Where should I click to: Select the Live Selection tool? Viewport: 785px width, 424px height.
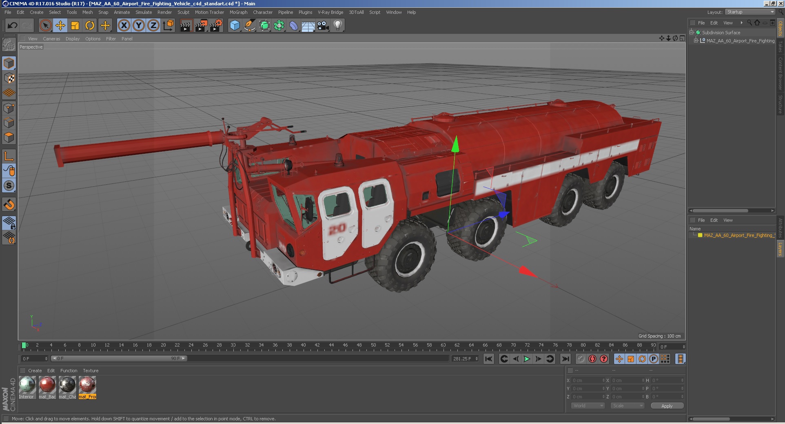point(46,26)
